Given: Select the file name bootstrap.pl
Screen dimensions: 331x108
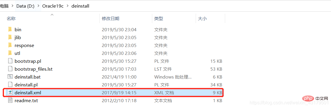Looking at the screenshot, I should click(28, 61).
